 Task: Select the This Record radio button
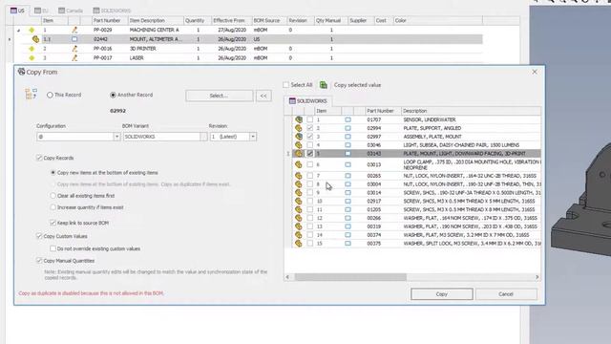[50, 95]
